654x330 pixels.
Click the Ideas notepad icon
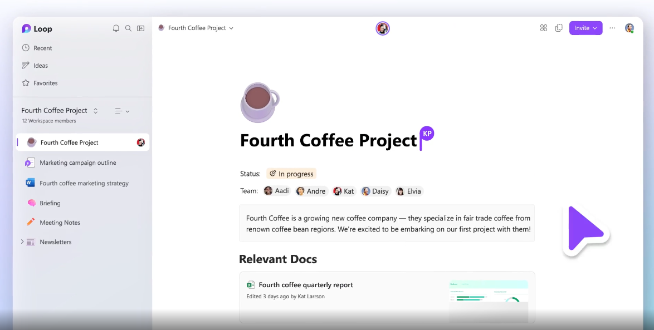(26, 65)
